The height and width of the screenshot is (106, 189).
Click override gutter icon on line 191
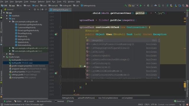coord(56,34)
